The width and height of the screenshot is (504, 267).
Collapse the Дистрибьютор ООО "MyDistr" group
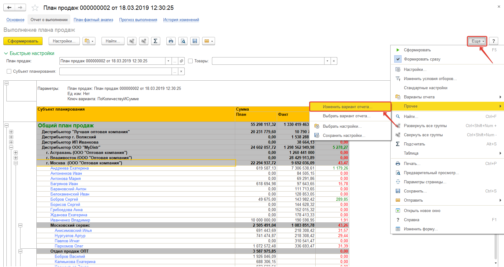click(x=11, y=148)
